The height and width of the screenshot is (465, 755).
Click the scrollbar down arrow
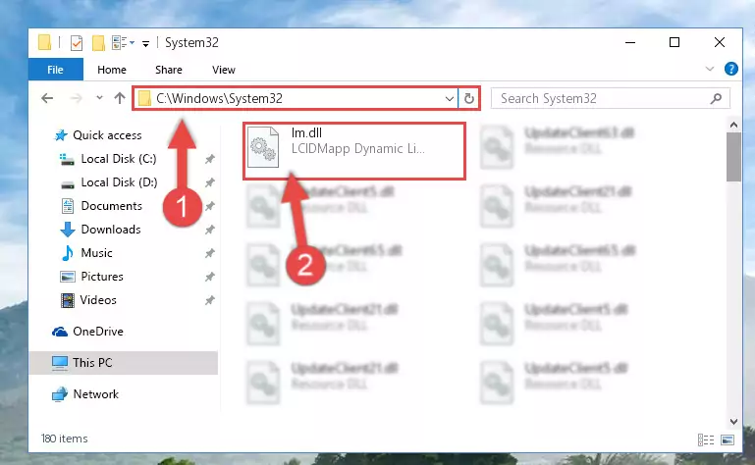(733, 422)
